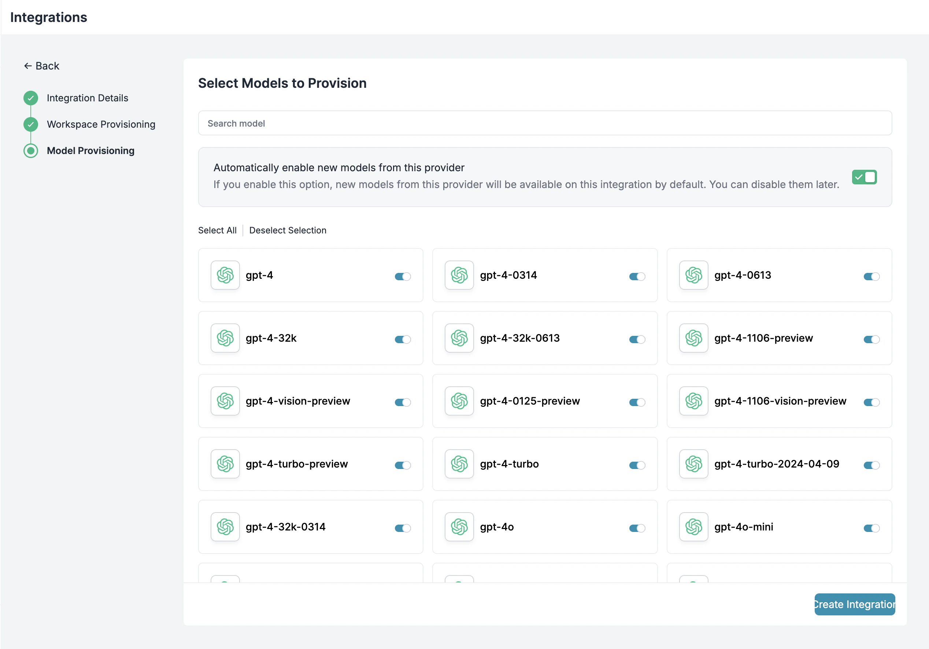Click the OpenAI logo next to gpt-4-1106-preview
The height and width of the screenshot is (649, 929).
coord(693,338)
